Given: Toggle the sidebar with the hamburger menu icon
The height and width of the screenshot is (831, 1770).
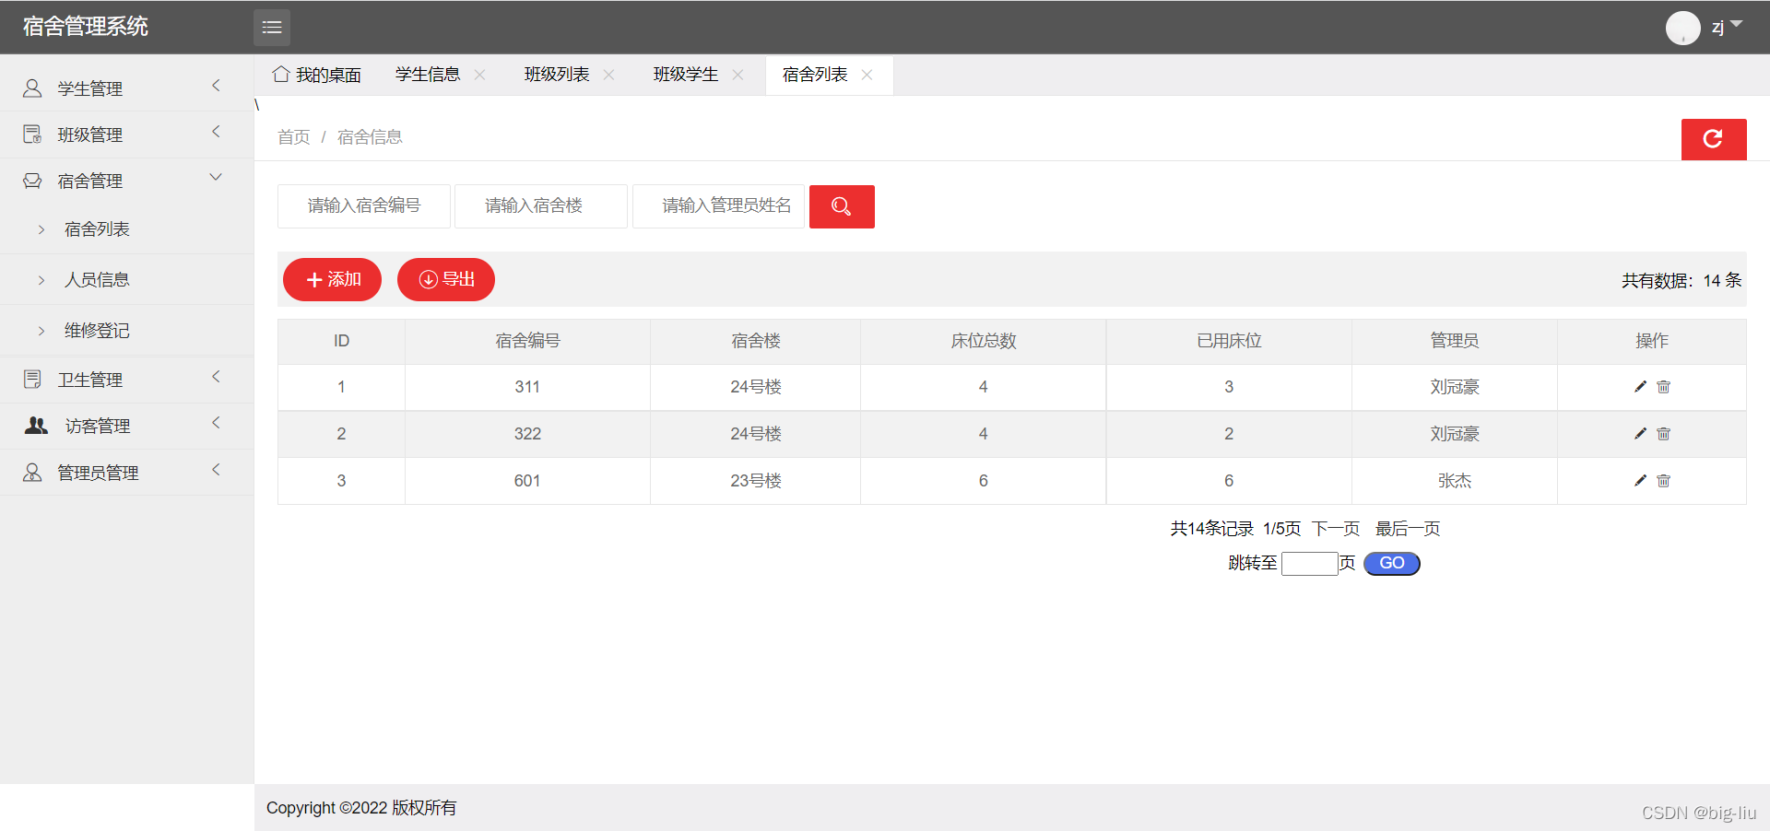Looking at the screenshot, I should coord(272,28).
